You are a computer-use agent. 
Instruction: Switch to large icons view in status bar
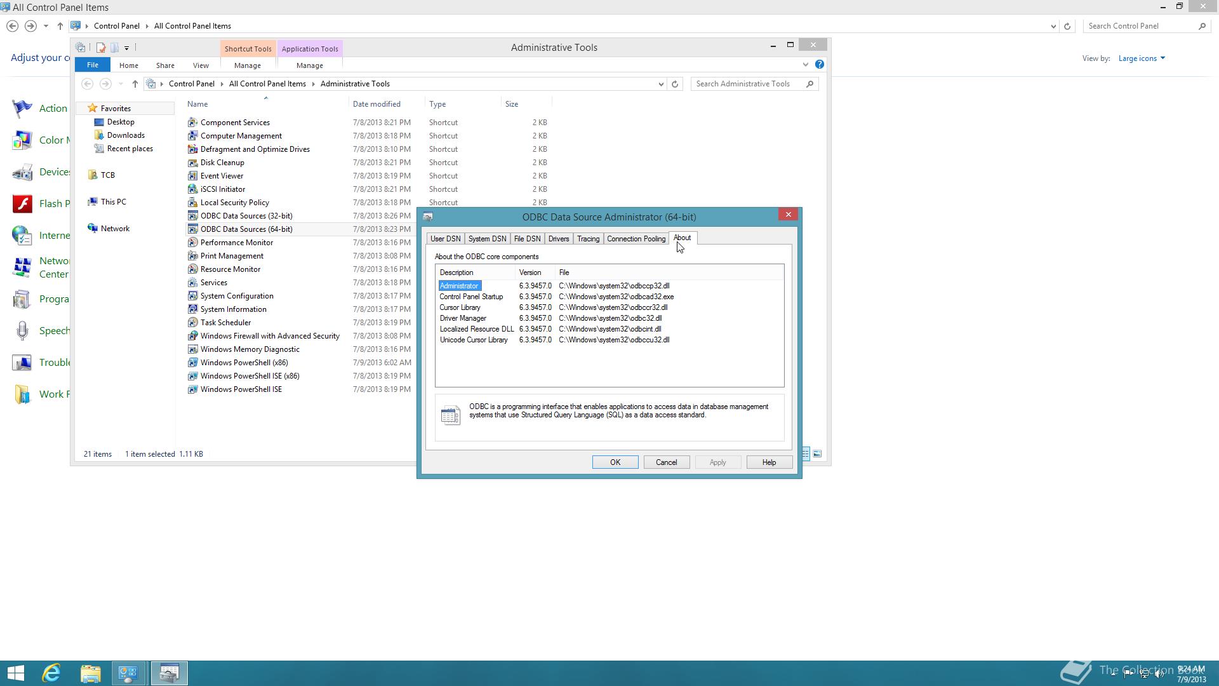coord(817,454)
